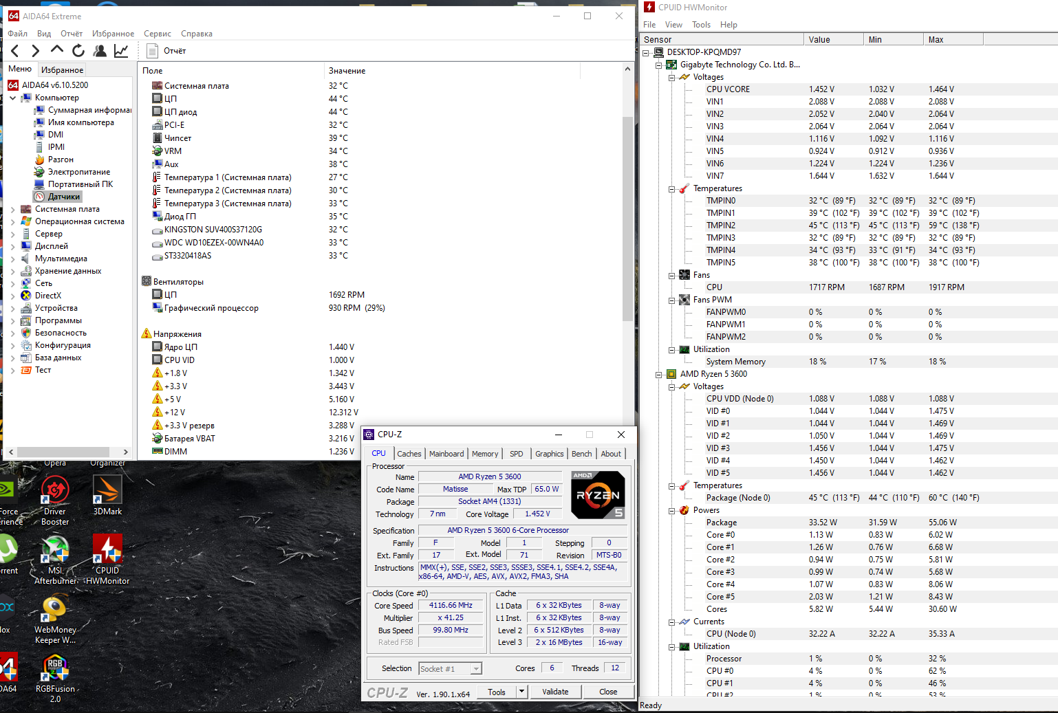
Task: Launch Driver Booster from the desktop
Action: click(55, 501)
